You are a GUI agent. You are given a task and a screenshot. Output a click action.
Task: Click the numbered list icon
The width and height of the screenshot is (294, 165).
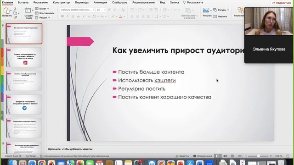click(x=140, y=10)
